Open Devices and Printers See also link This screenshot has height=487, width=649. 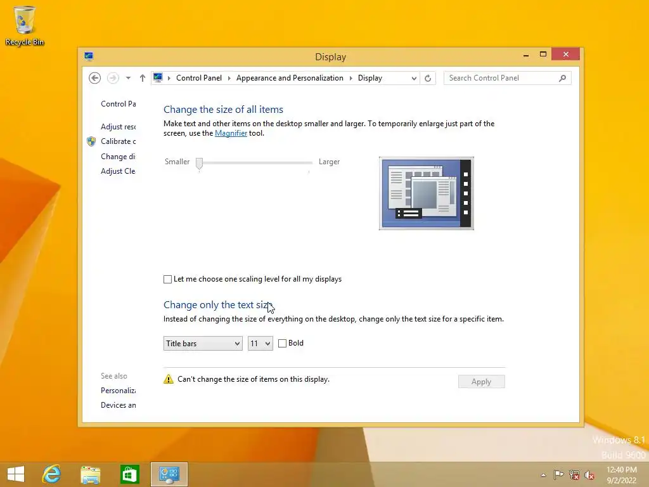pyautogui.click(x=119, y=405)
